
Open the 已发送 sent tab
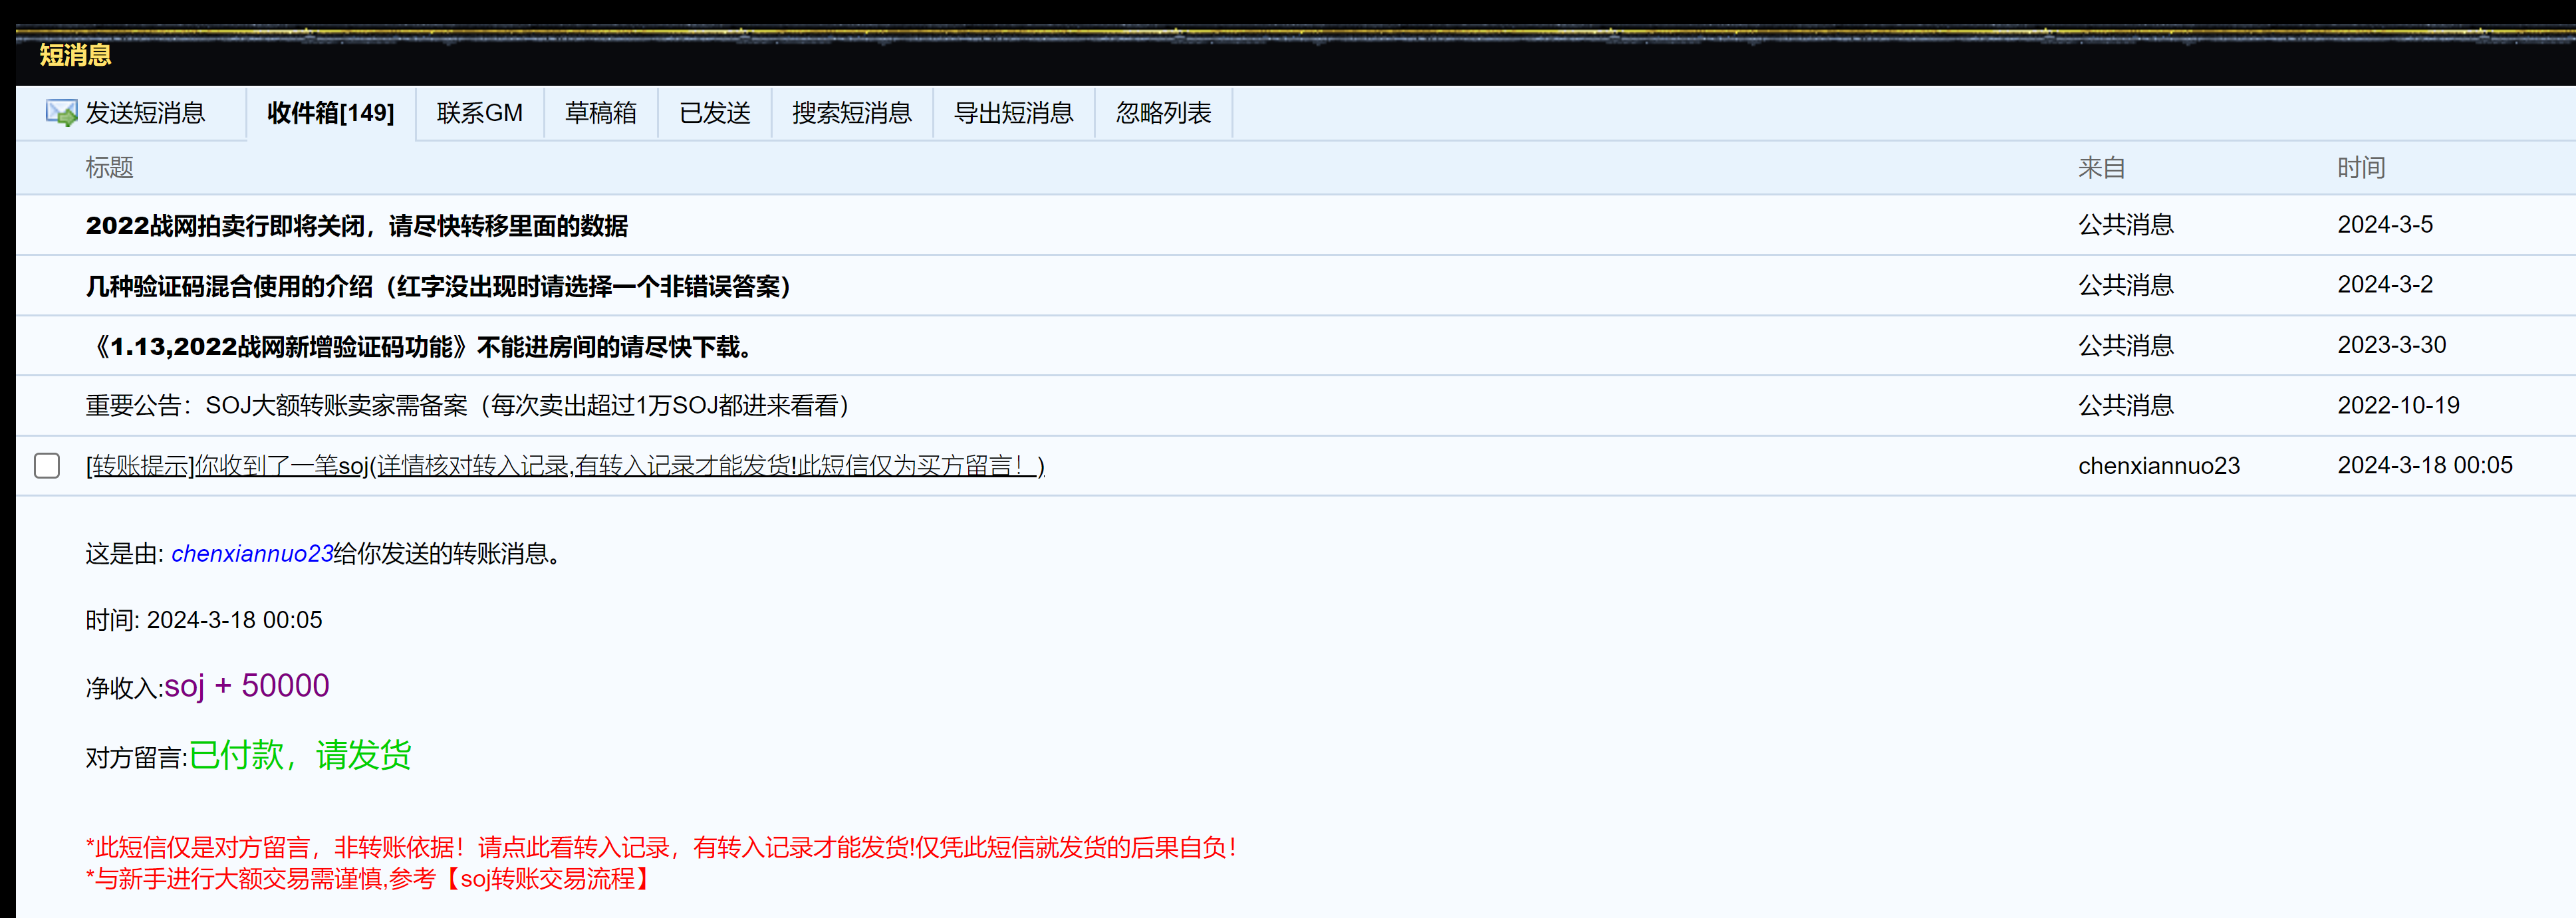coord(714,113)
